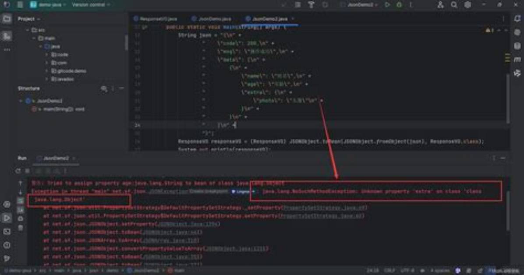The height and width of the screenshot is (275, 524).
Task: Open editor tabs more-options menu
Action: pos(503,19)
